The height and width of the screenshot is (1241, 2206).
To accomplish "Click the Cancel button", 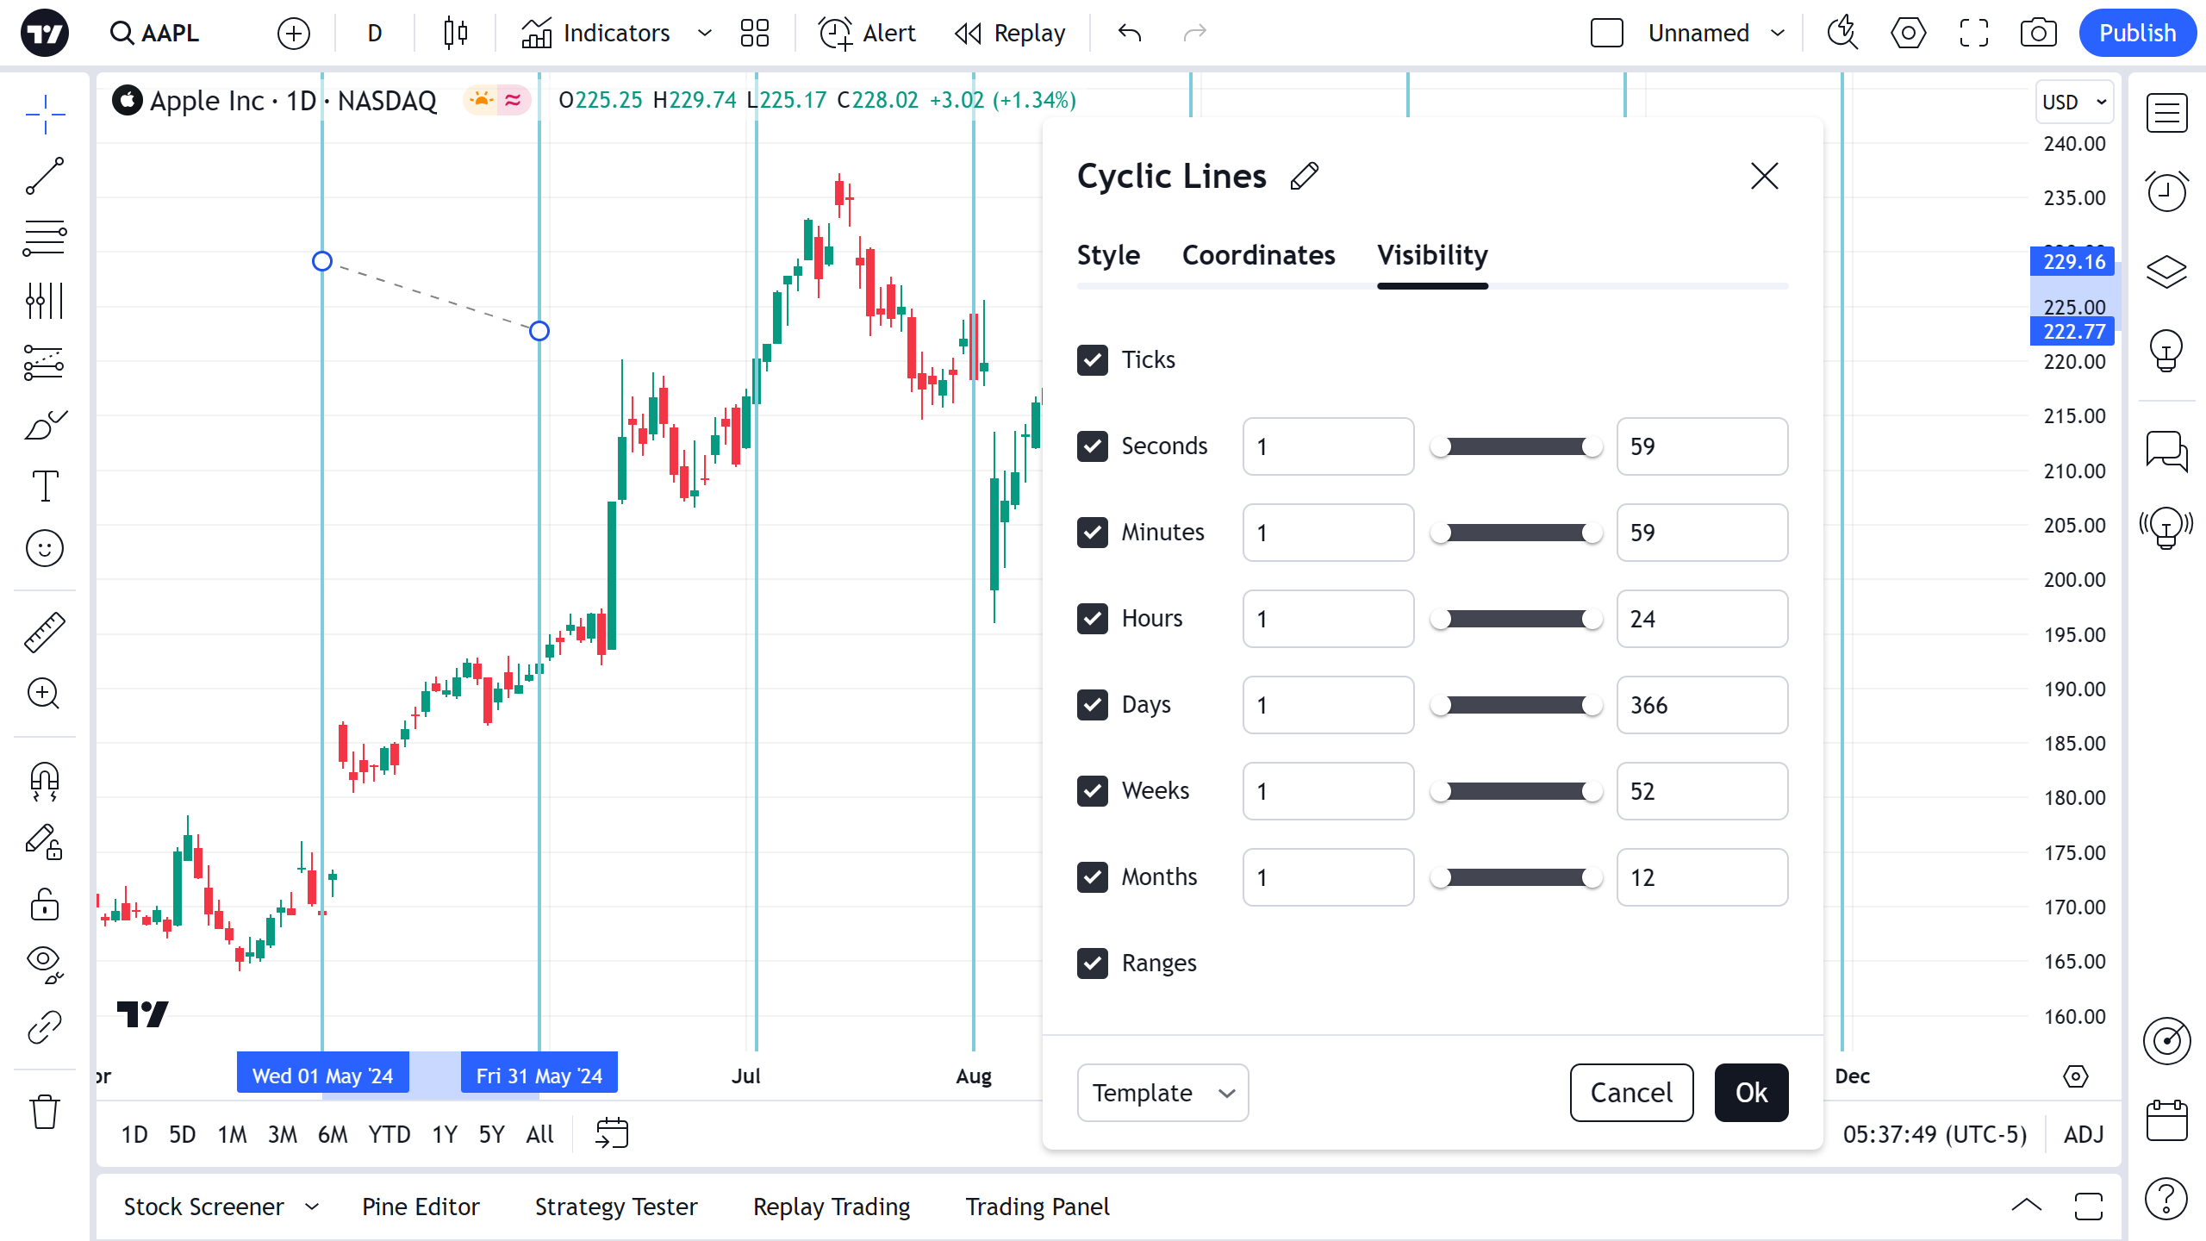I will [1631, 1093].
